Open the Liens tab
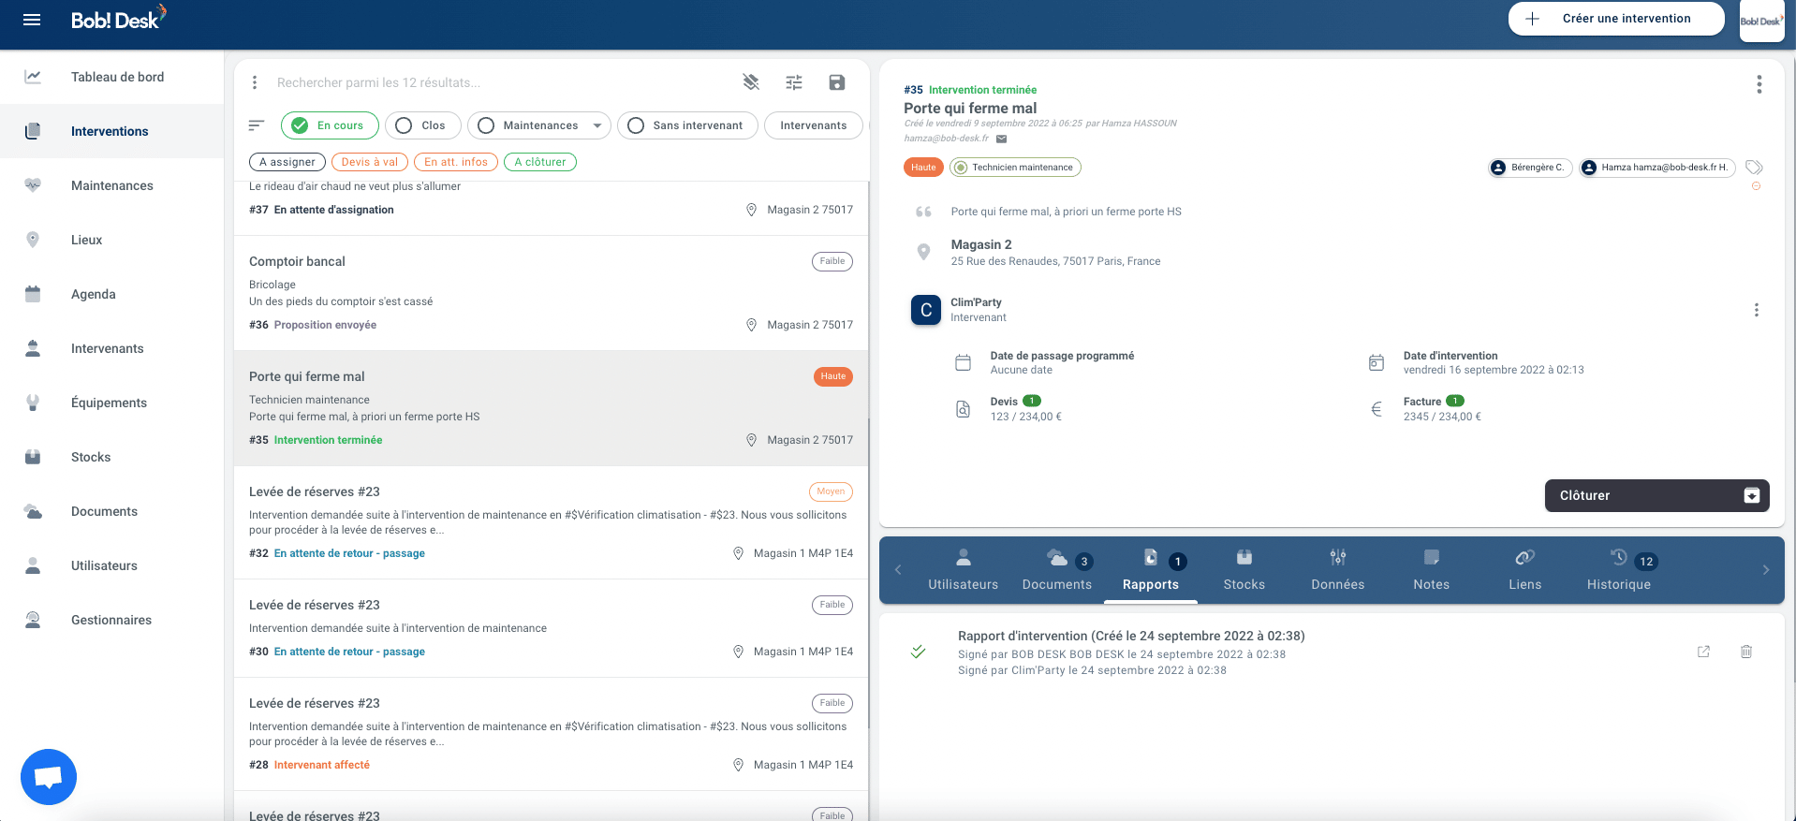This screenshot has height=821, width=1796. [1525, 570]
